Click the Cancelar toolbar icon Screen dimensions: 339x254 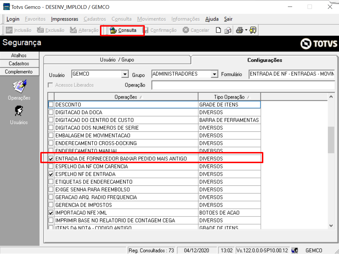point(186,30)
